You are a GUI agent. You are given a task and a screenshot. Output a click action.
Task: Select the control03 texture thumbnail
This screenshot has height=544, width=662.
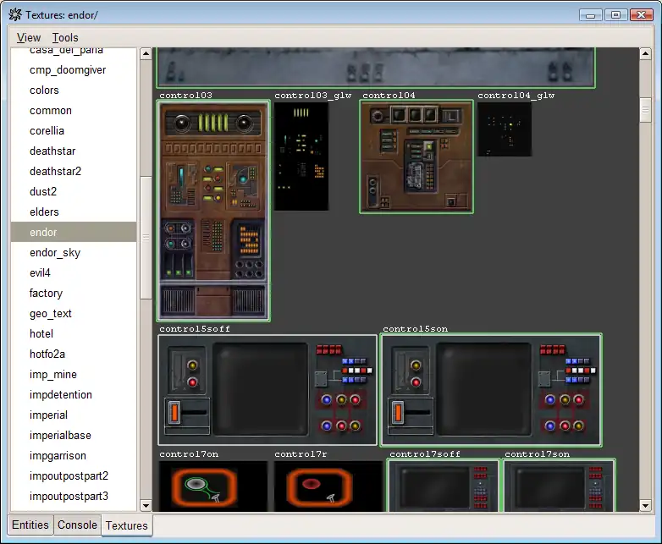coord(213,211)
